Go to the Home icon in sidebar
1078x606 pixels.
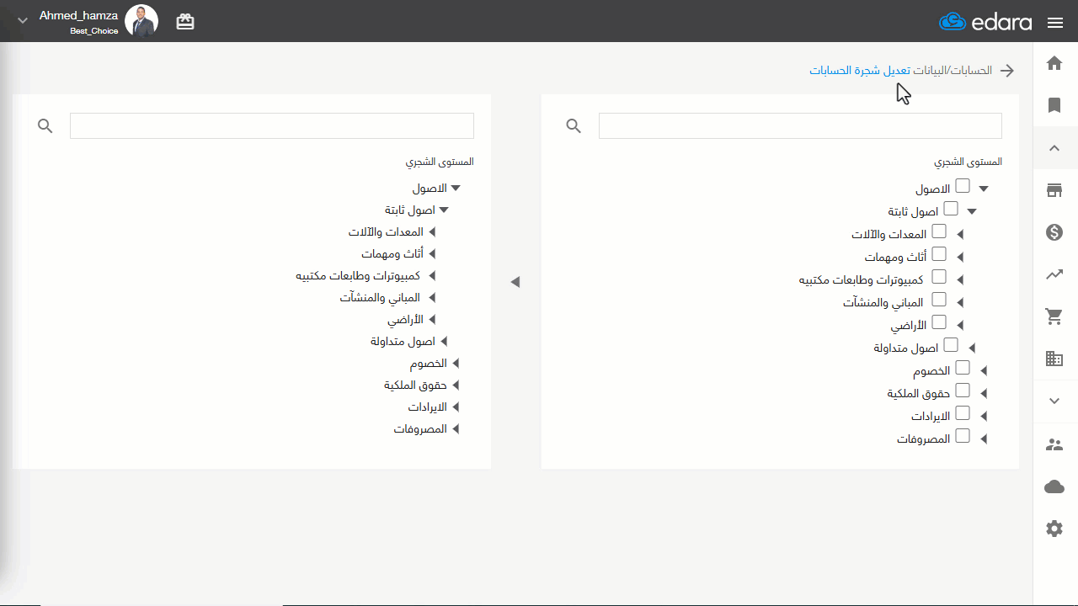pos(1054,63)
